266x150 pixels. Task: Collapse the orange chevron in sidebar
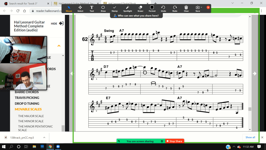[59, 46]
